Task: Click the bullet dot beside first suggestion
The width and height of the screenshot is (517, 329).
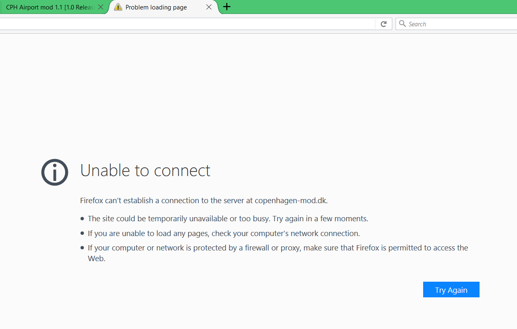Action: coord(82,219)
